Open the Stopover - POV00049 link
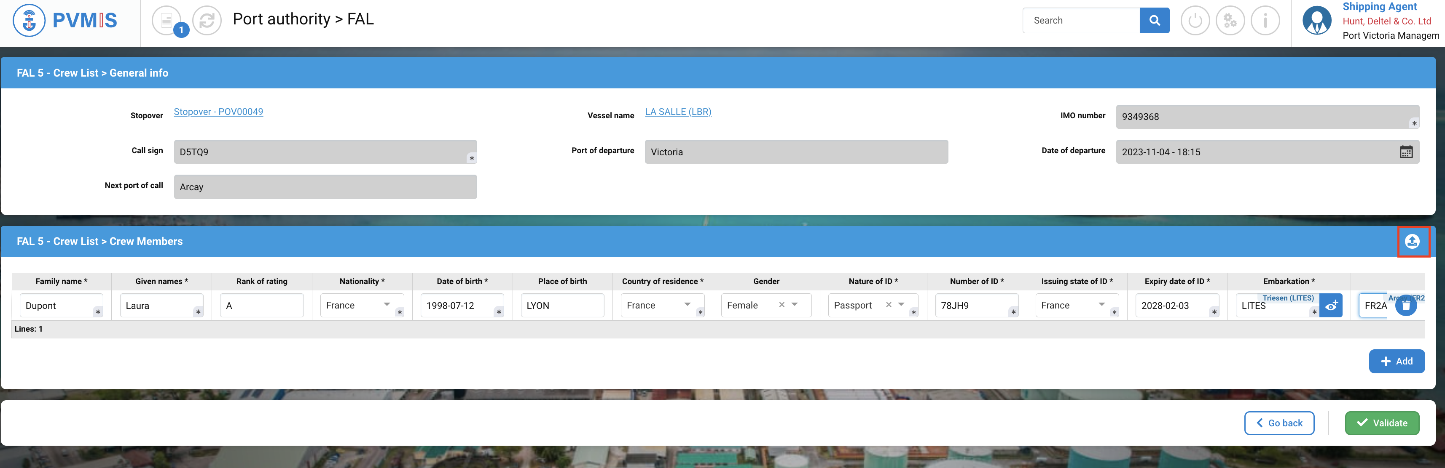Image resolution: width=1445 pixels, height=468 pixels. point(218,112)
